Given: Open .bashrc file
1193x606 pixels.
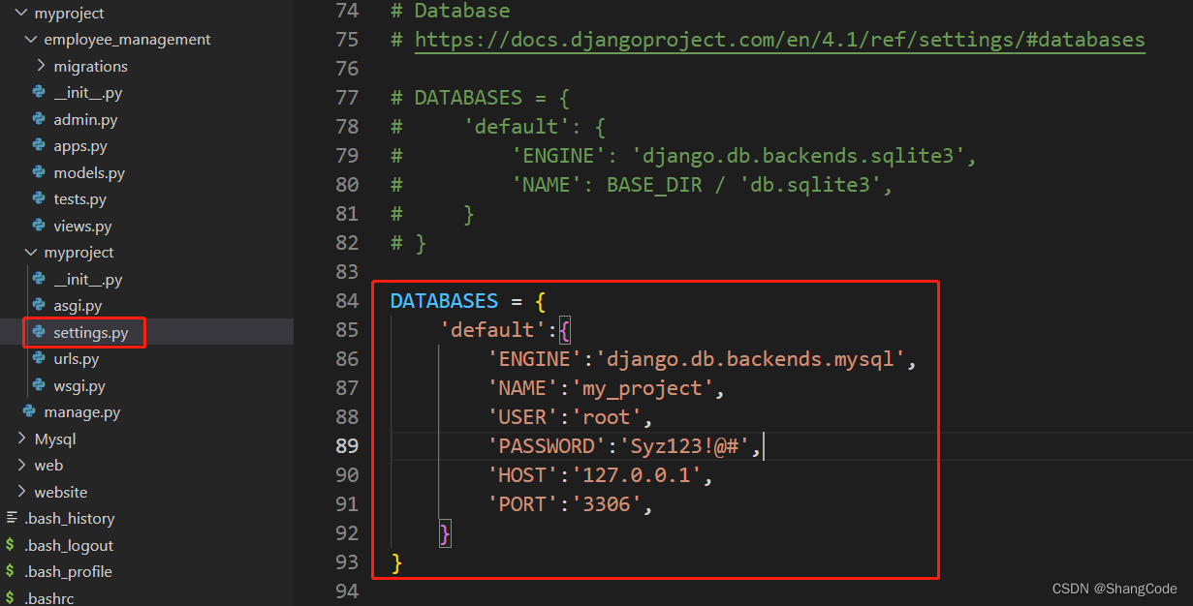Looking at the screenshot, I should pyautogui.click(x=48, y=598).
